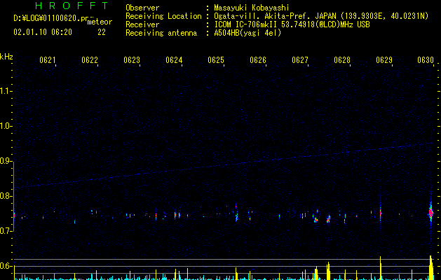This screenshot has height=280, width=441.
Task: Click the 0.7 kHz frequency tick label
Action: click(6, 231)
